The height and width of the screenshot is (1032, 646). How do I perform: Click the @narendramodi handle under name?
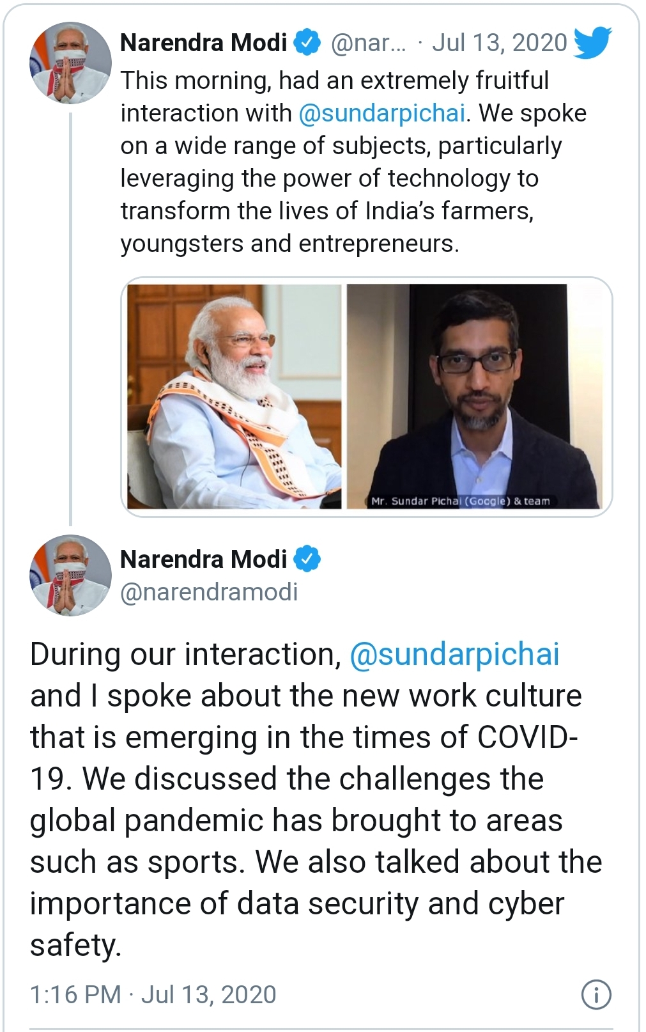(x=209, y=592)
